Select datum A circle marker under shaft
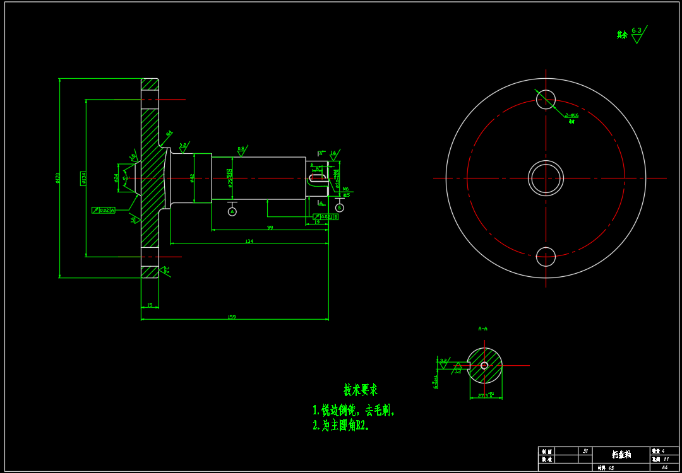 (x=232, y=212)
